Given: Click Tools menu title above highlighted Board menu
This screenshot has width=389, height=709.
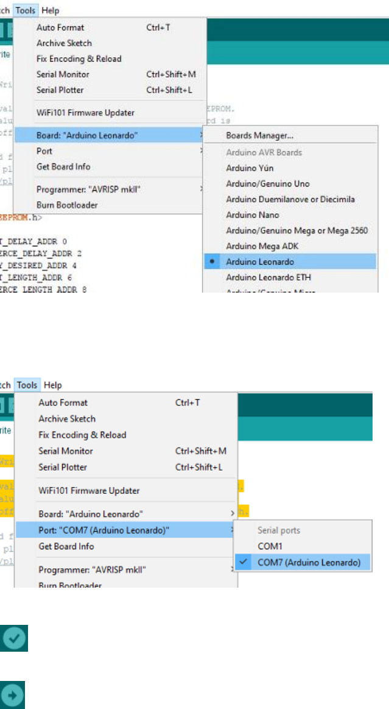Looking at the screenshot, I should coord(26,10).
